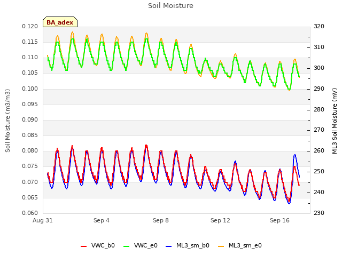Click the 0.075 left axis value
The width and height of the screenshot is (342, 256).
(x=30, y=166)
